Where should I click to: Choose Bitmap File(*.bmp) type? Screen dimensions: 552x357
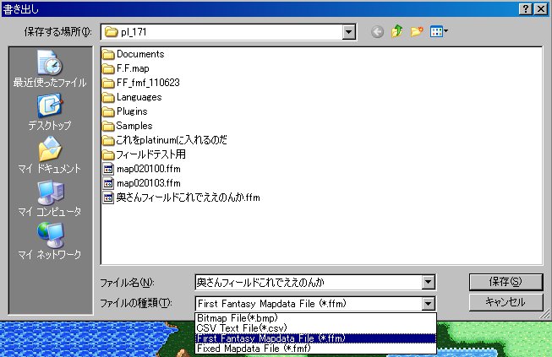(x=316, y=318)
